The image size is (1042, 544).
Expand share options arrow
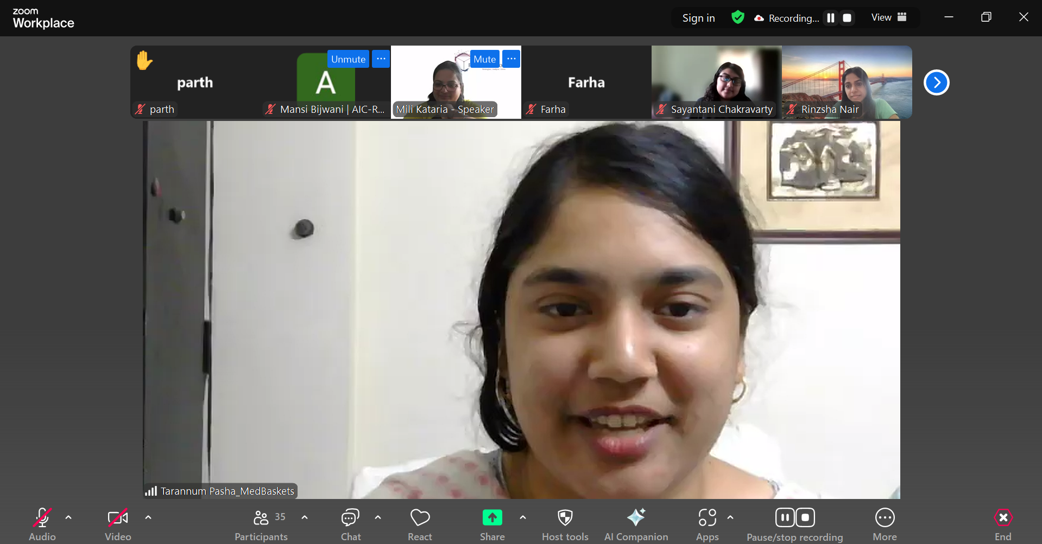[x=523, y=517]
